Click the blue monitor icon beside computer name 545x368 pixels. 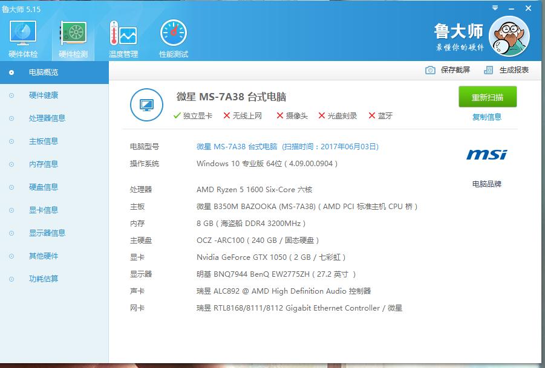[x=145, y=104]
